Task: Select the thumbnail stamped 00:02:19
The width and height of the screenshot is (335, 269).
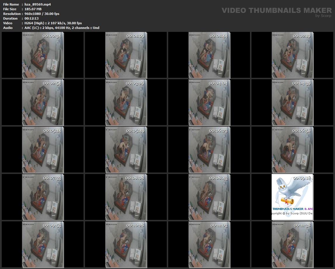Action: (x=292, y=55)
